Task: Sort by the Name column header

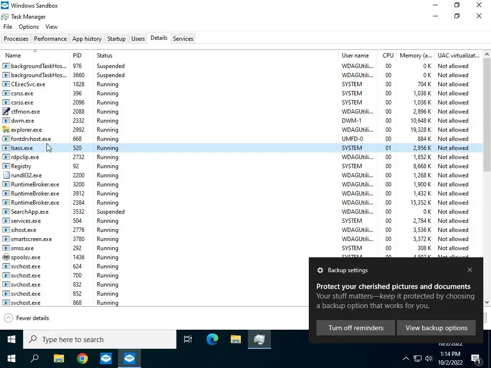Action: [35, 56]
